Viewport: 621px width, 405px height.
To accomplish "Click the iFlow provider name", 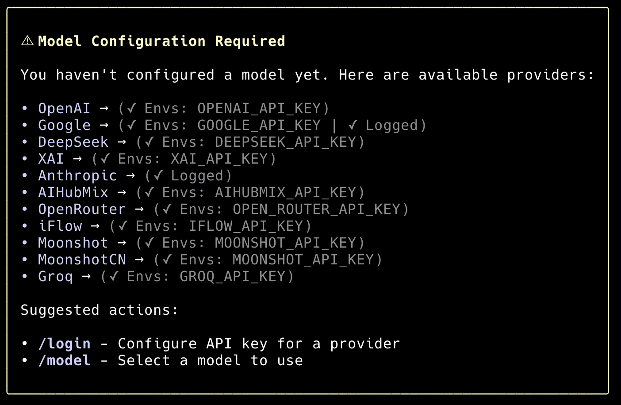I will pyautogui.click(x=60, y=226).
